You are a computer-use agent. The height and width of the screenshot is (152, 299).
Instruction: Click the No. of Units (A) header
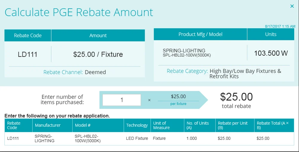[198, 125]
